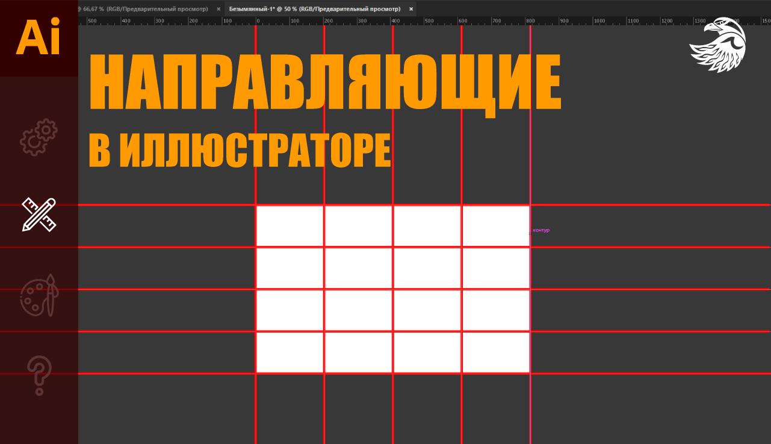
Task: Click the 400 mark right of zero on ruler
Action: coord(395,20)
